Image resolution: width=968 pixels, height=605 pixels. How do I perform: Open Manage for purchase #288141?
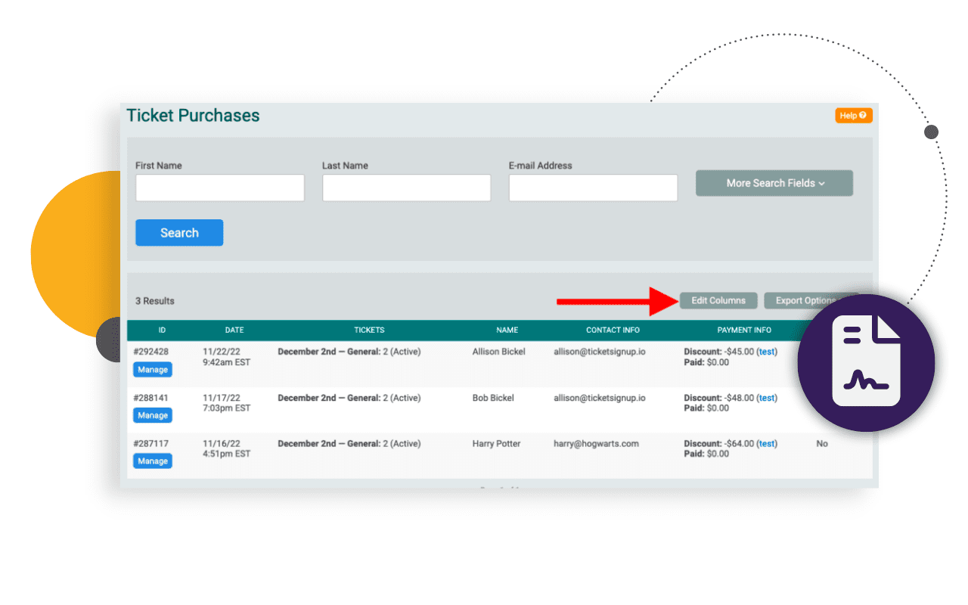tap(152, 414)
